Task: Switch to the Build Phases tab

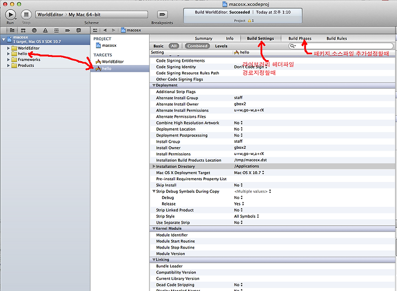Action: pos(300,39)
